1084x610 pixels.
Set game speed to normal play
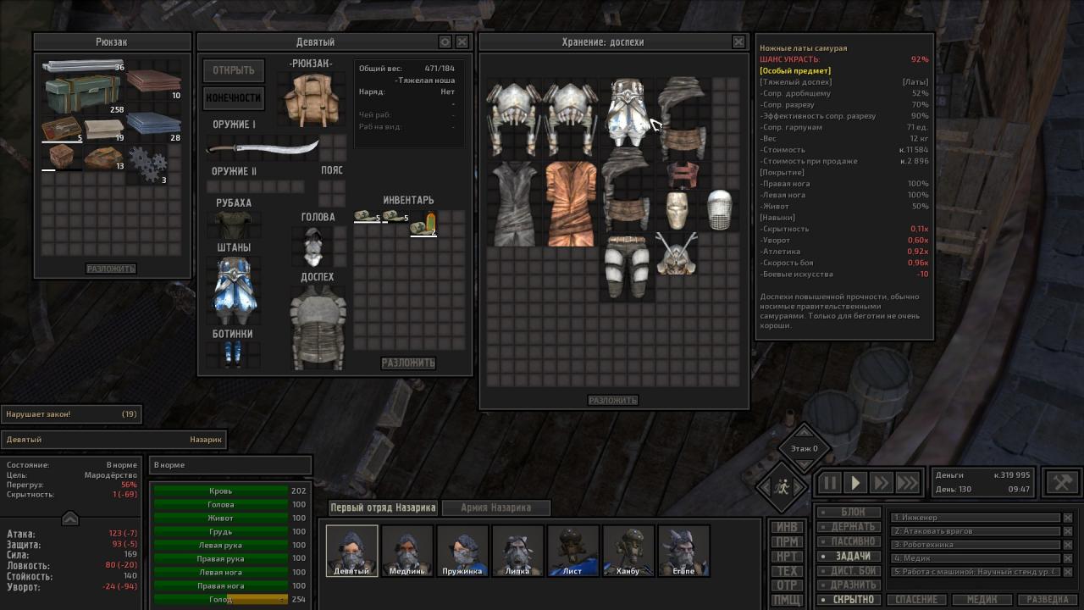[855, 483]
